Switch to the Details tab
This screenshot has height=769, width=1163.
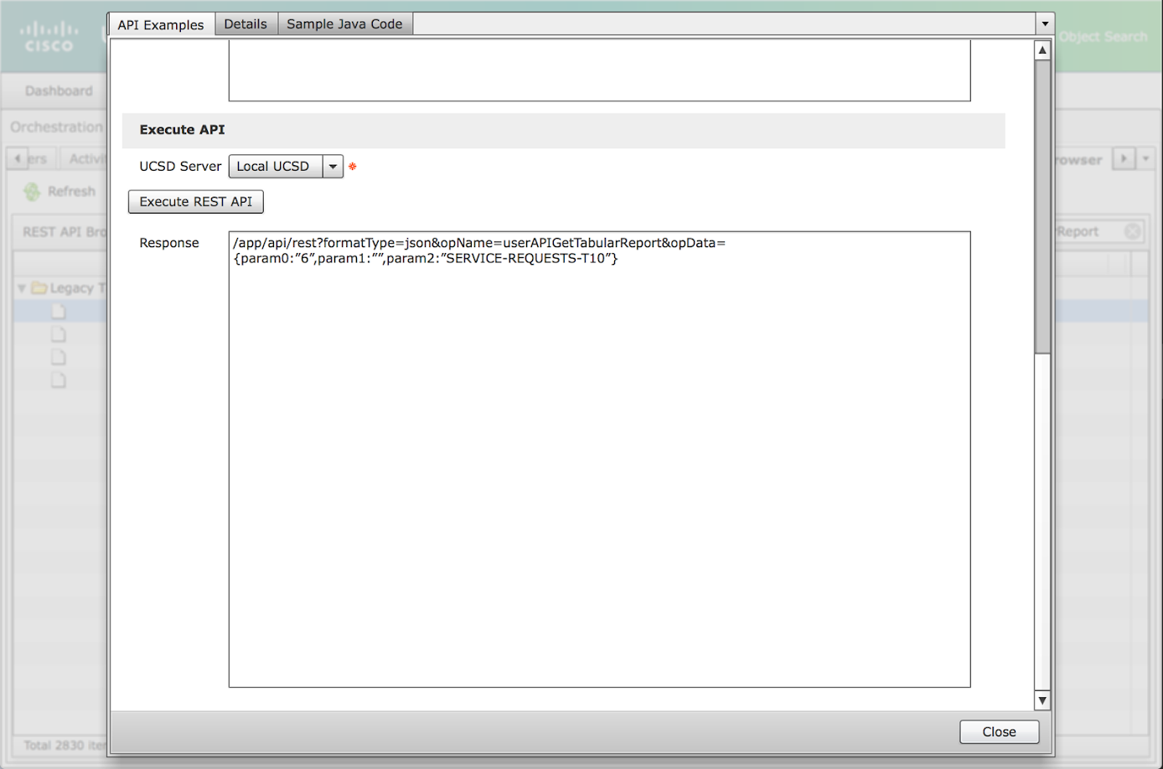point(246,24)
